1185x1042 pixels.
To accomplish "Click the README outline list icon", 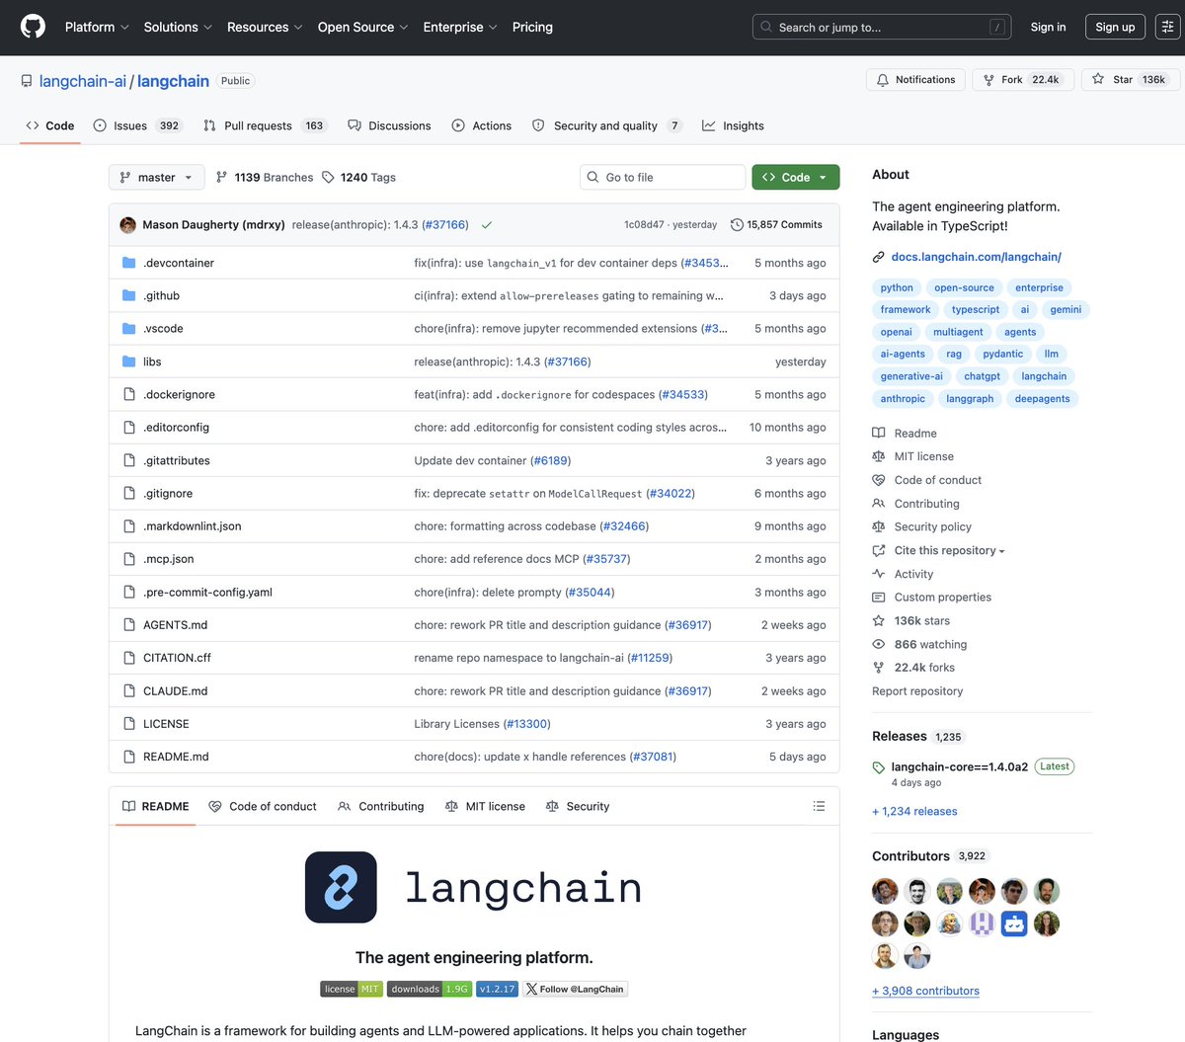I will (819, 806).
